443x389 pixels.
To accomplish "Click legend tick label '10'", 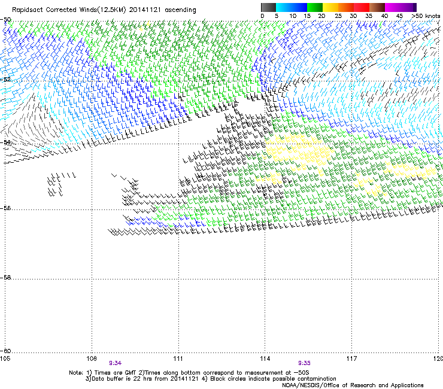I will pyautogui.click(x=293, y=16).
